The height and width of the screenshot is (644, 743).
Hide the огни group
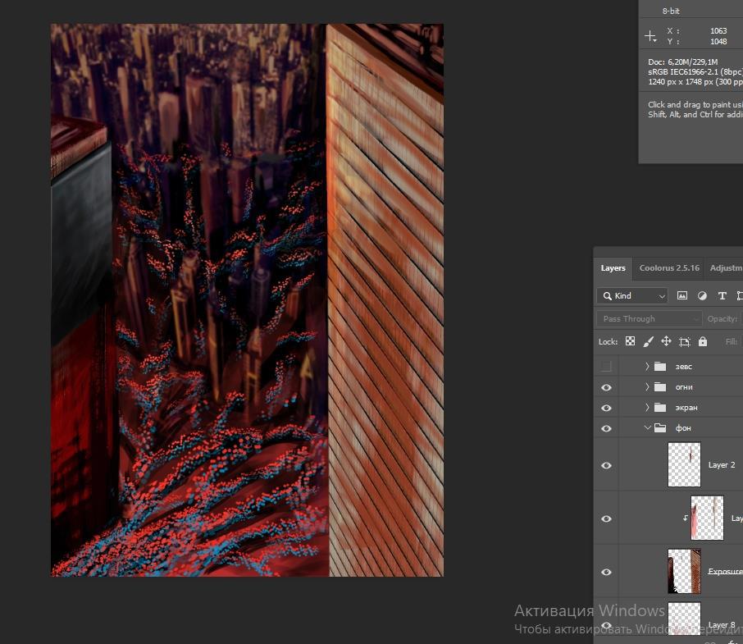click(606, 387)
